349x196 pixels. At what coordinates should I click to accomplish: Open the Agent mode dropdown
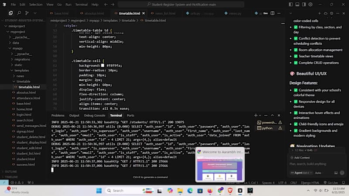pos(301,172)
